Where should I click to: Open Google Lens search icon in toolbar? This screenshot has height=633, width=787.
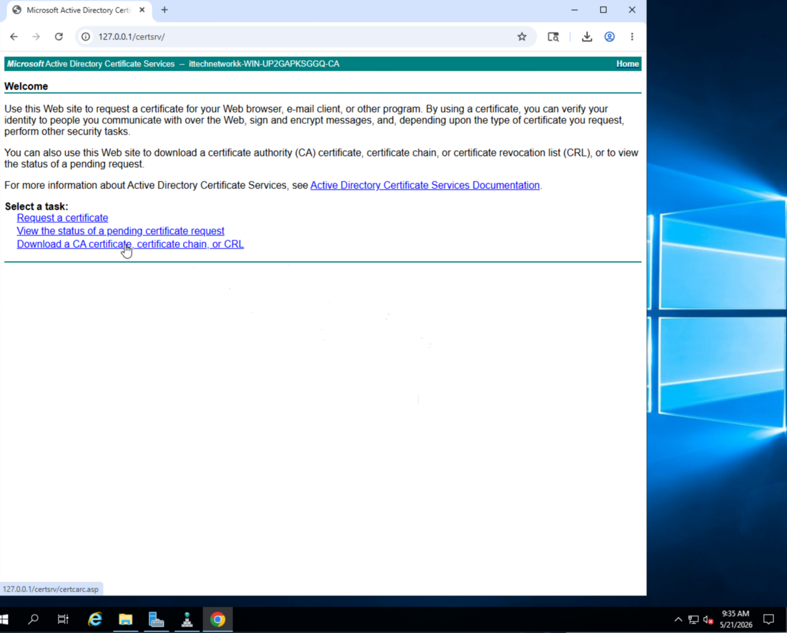(x=553, y=37)
